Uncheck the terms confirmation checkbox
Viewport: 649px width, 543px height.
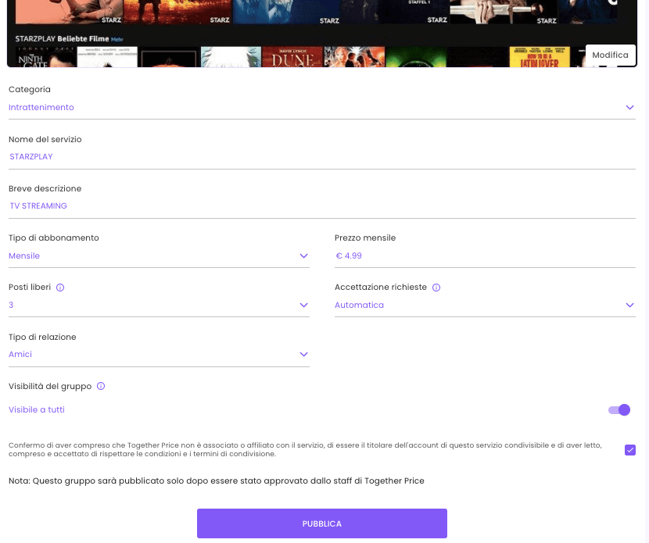coord(630,450)
